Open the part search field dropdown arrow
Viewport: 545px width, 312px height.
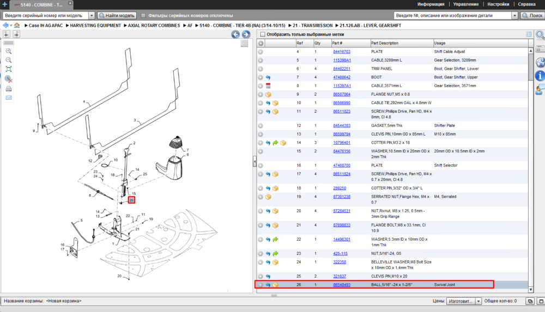click(x=514, y=15)
